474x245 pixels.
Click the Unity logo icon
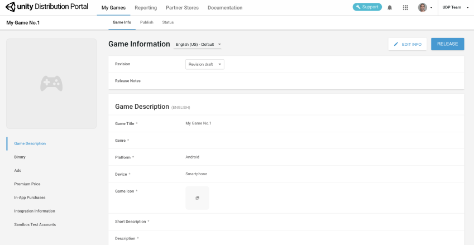tap(11, 7)
